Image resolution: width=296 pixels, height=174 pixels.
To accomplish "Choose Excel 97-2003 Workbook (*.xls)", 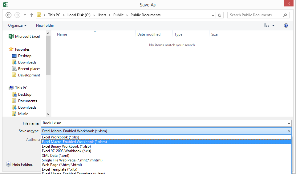I will click(x=166, y=151).
